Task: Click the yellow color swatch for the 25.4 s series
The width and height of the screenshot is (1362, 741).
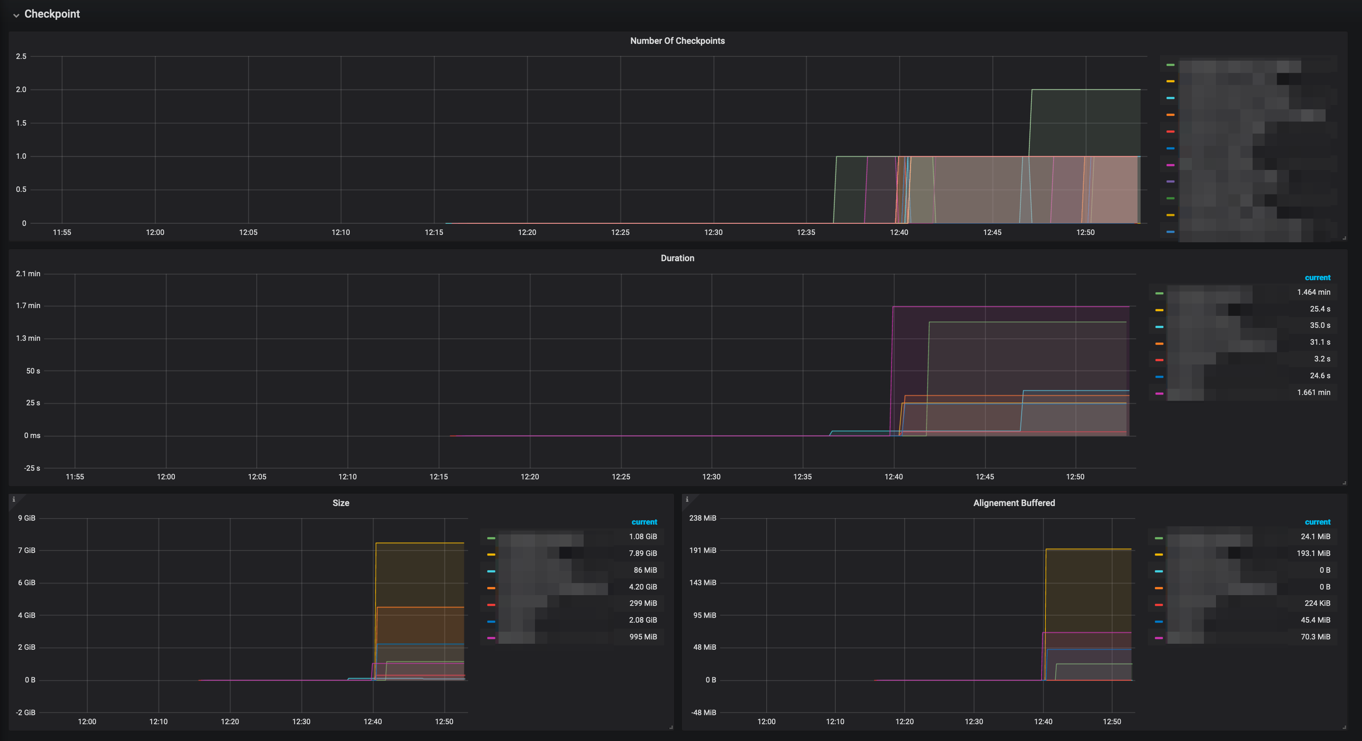Action: pyautogui.click(x=1159, y=310)
